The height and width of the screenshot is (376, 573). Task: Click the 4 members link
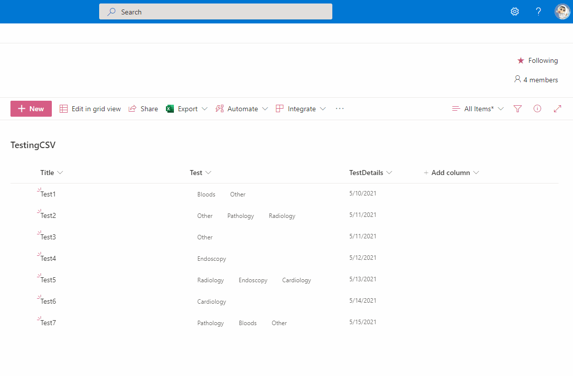541,80
